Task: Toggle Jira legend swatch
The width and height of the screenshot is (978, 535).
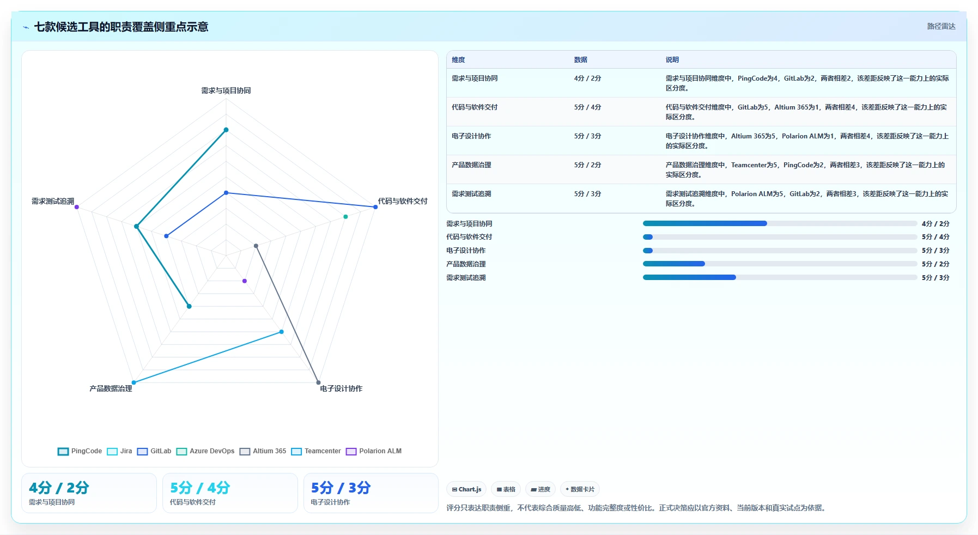Action: [x=112, y=452]
